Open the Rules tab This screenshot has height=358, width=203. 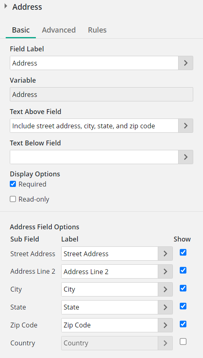[x=97, y=30]
